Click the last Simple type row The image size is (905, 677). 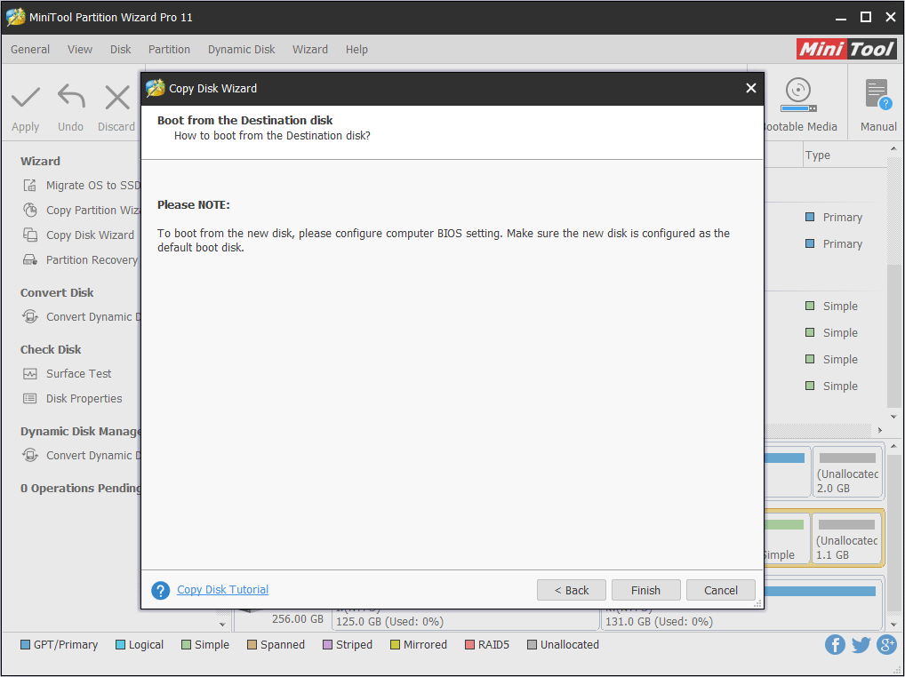pyautogui.click(x=831, y=386)
